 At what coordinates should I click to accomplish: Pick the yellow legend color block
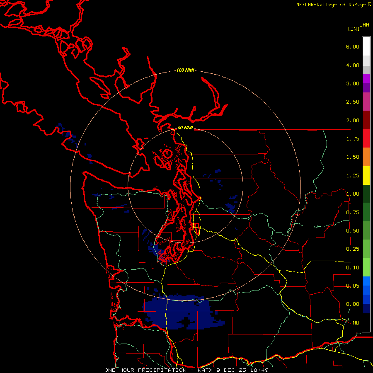coord(366,175)
